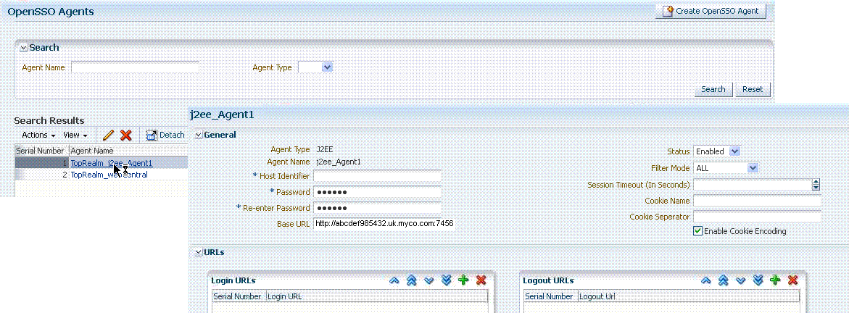This screenshot has width=849, height=313.
Task: Click the Reset button
Action: 752,89
